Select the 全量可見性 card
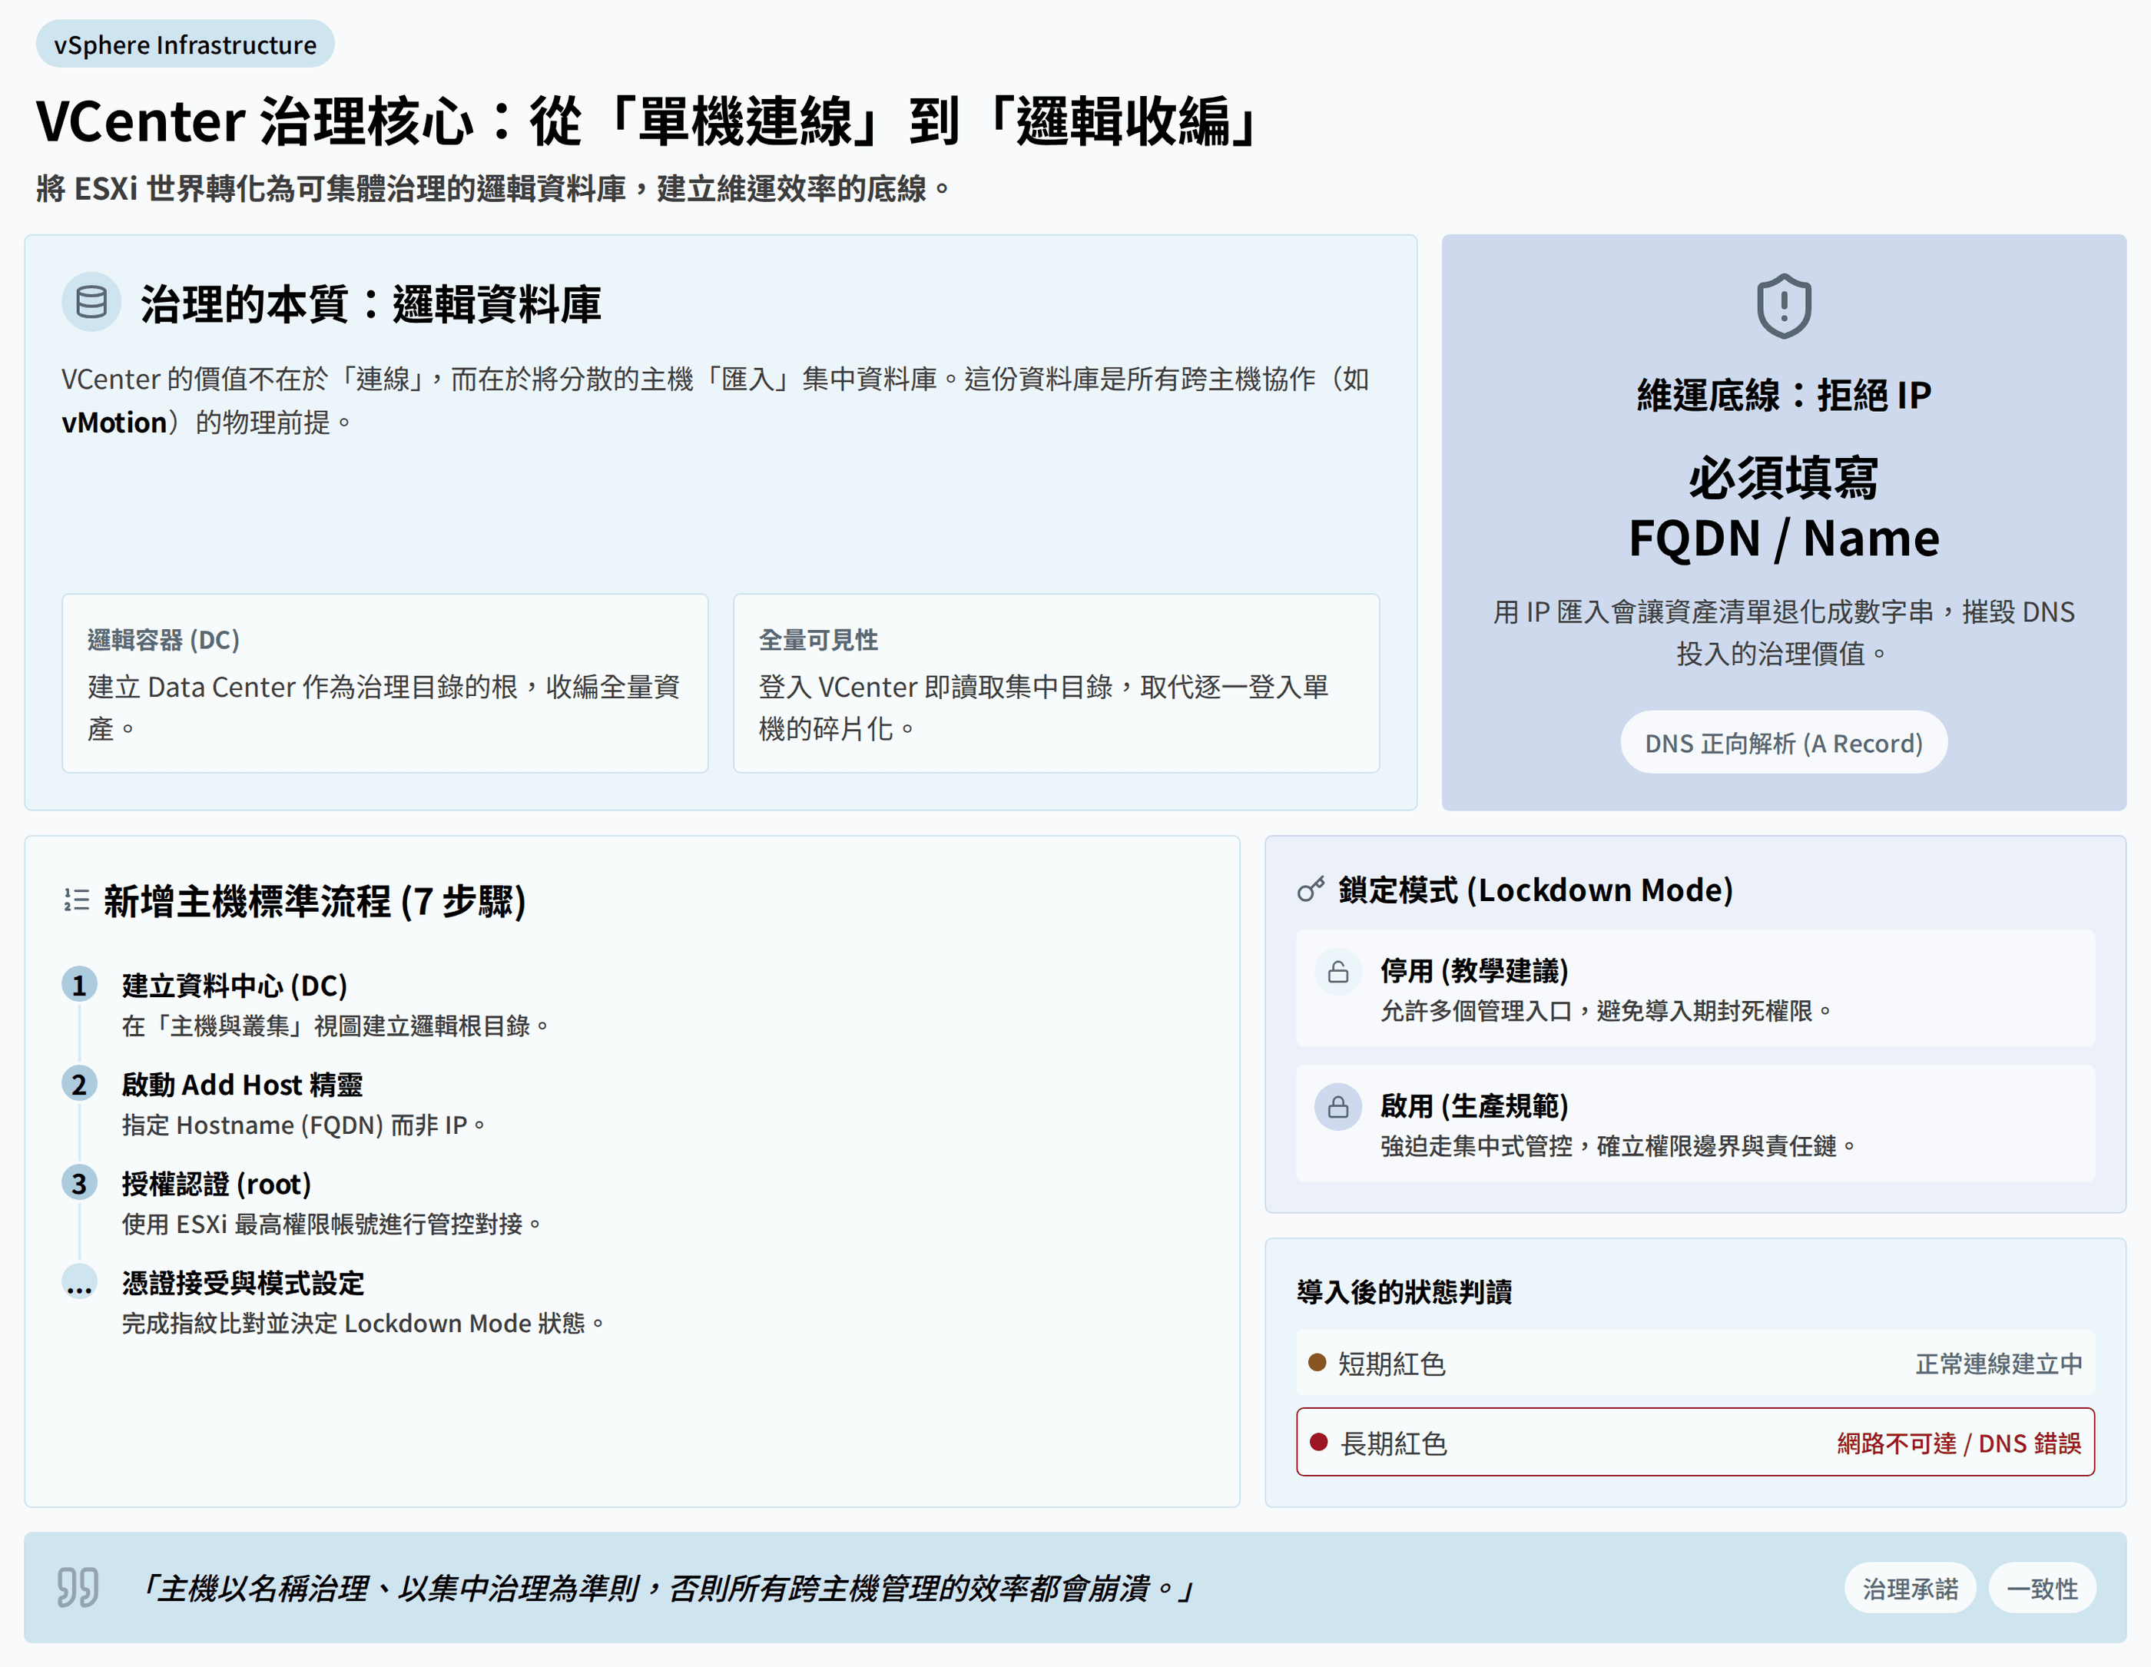The height and width of the screenshot is (1667, 2151). [1056, 684]
